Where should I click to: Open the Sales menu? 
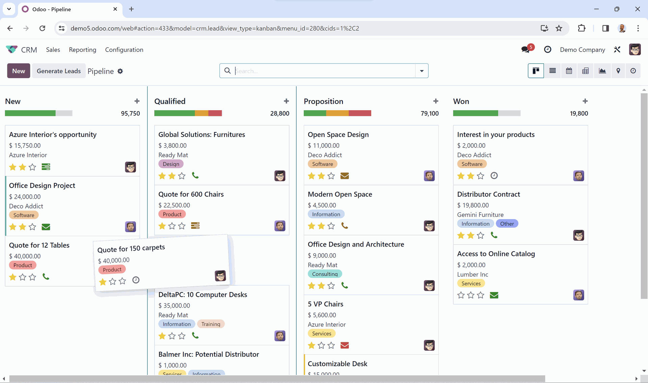click(x=53, y=50)
